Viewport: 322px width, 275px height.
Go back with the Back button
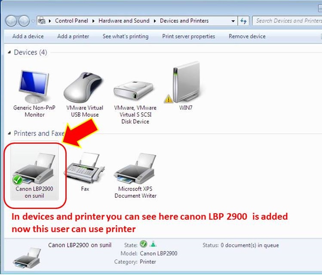point(11,21)
